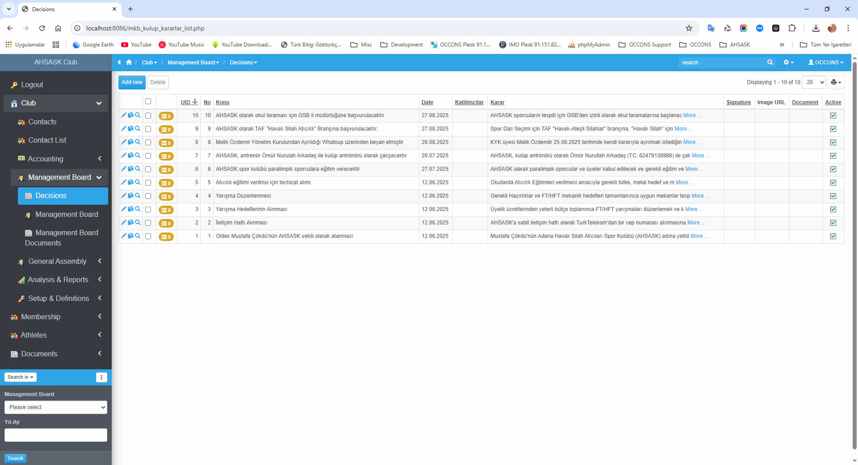The height and width of the screenshot is (465, 858).
Task: Click the edit pencil icon for decision 10
Action: point(123,115)
